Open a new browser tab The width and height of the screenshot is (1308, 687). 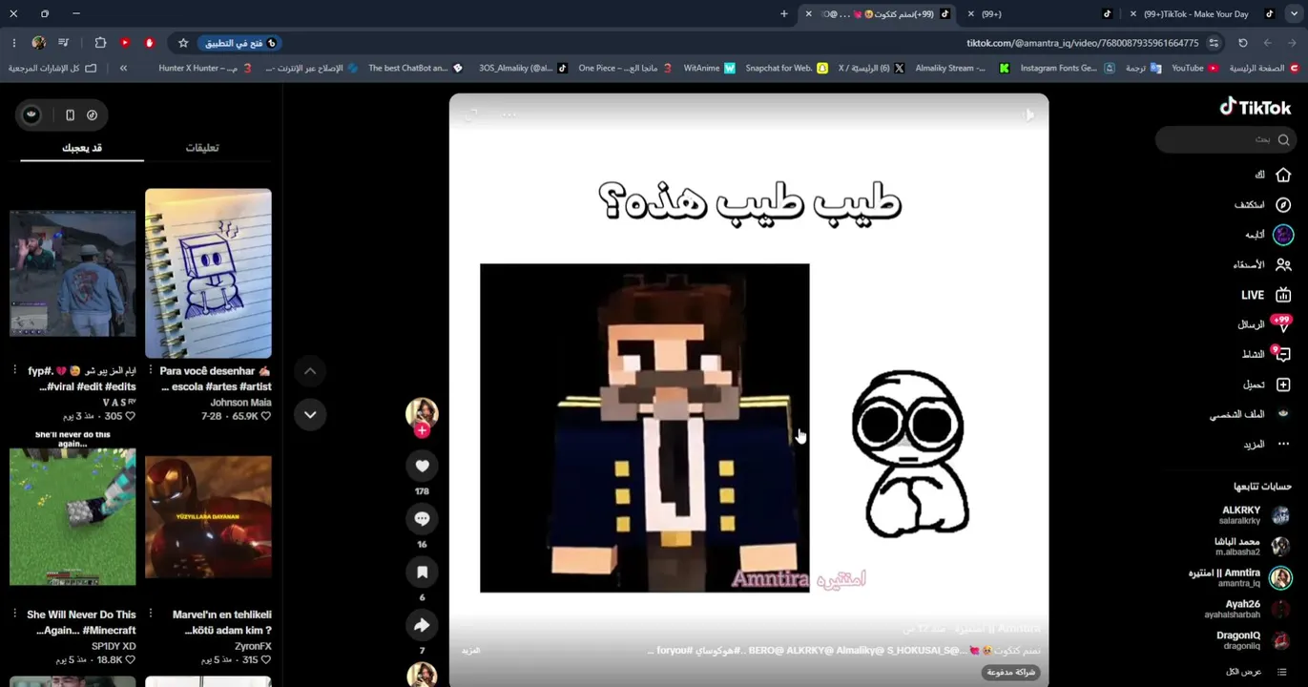click(784, 13)
